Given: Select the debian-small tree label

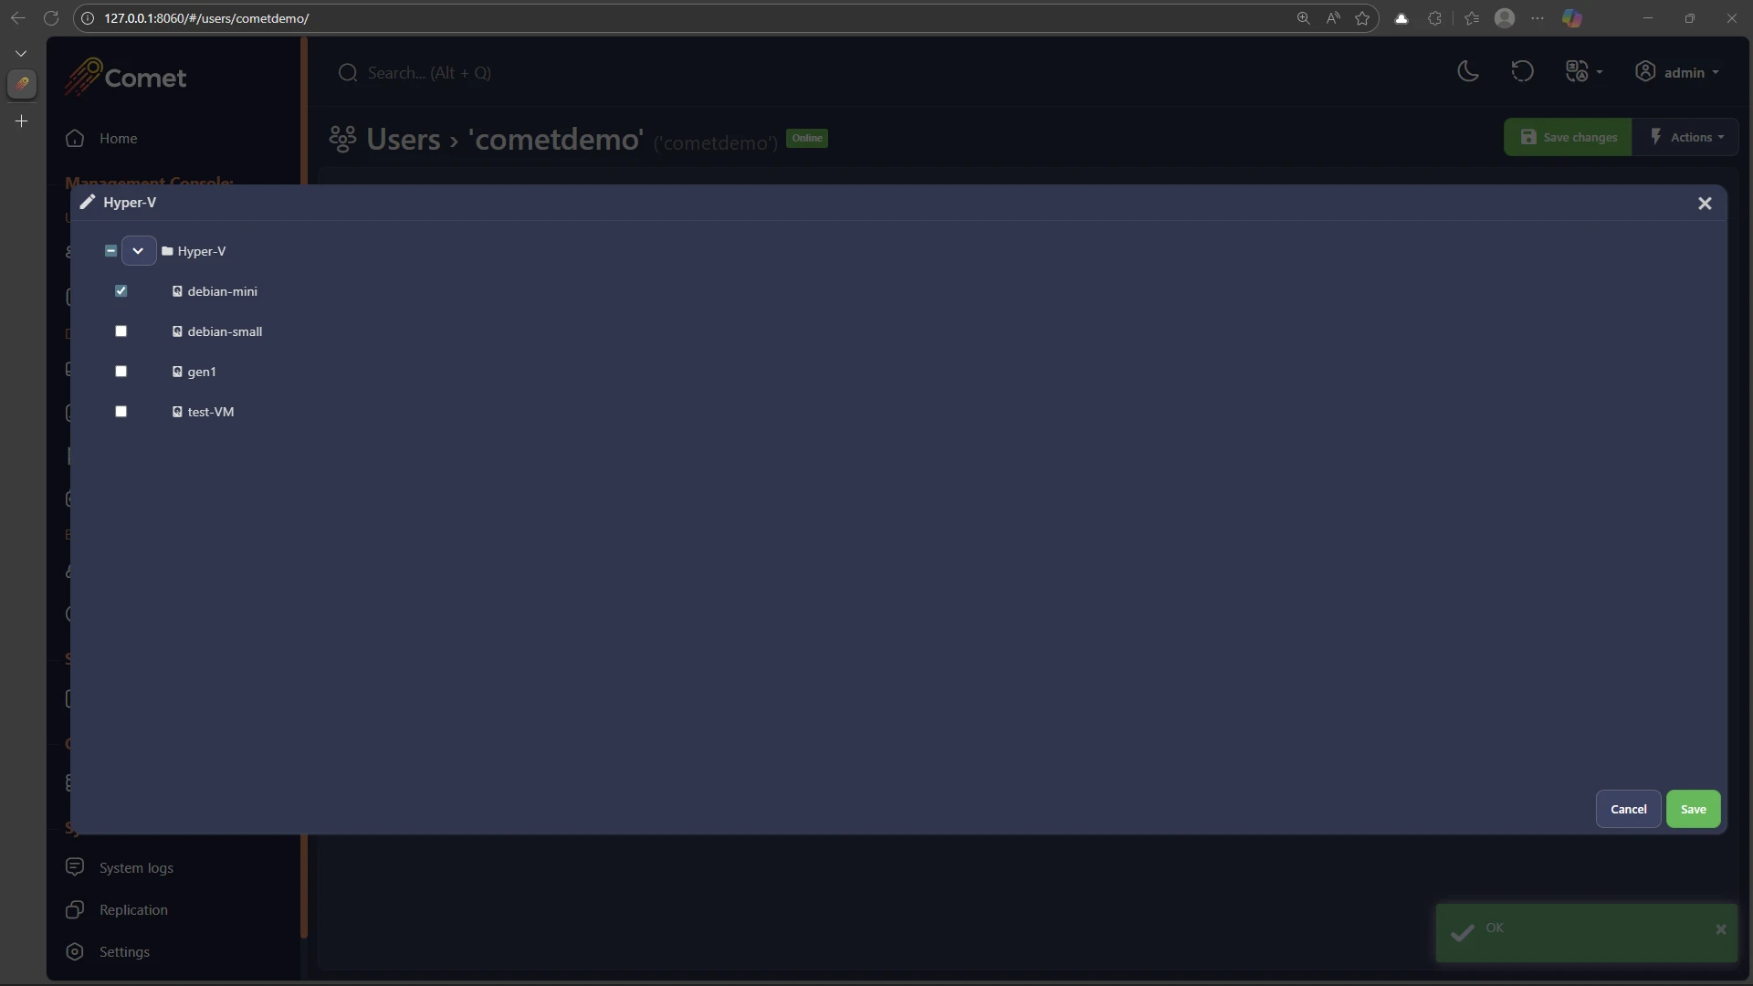Looking at the screenshot, I should tap(225, 331).
